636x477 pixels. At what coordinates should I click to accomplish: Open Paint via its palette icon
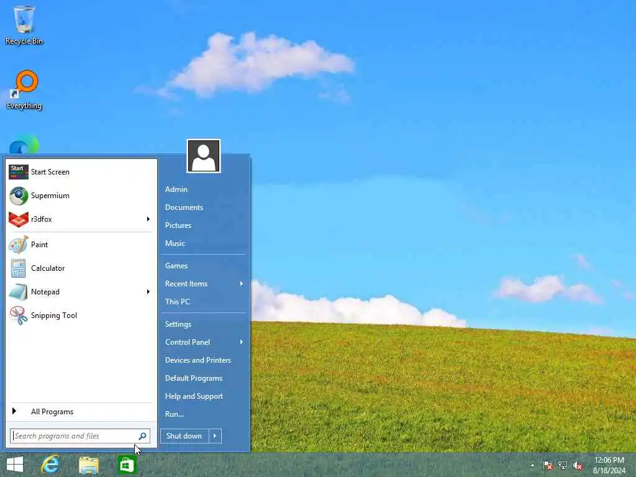pos(19,245)
